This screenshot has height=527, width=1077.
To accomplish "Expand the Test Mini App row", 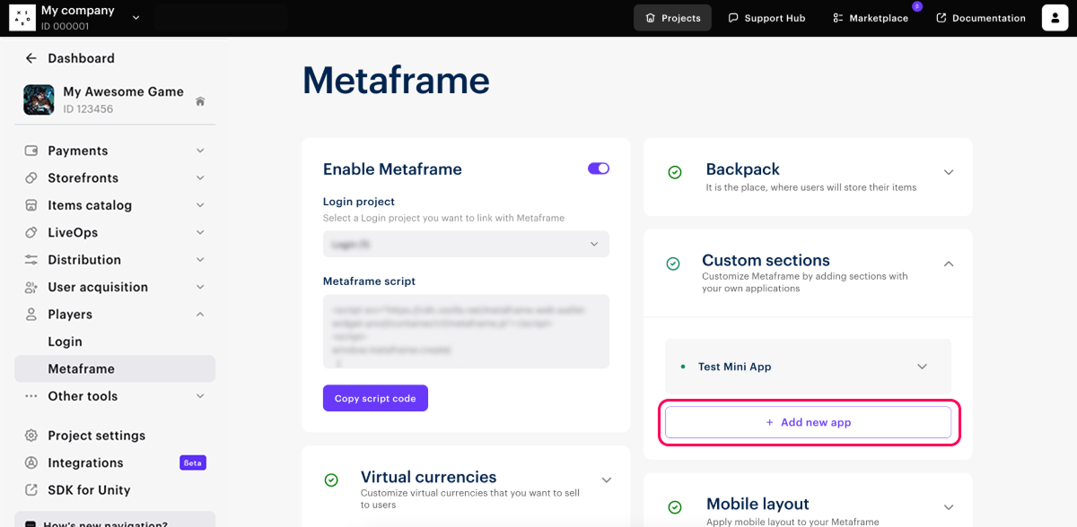I will coord(922,367).
